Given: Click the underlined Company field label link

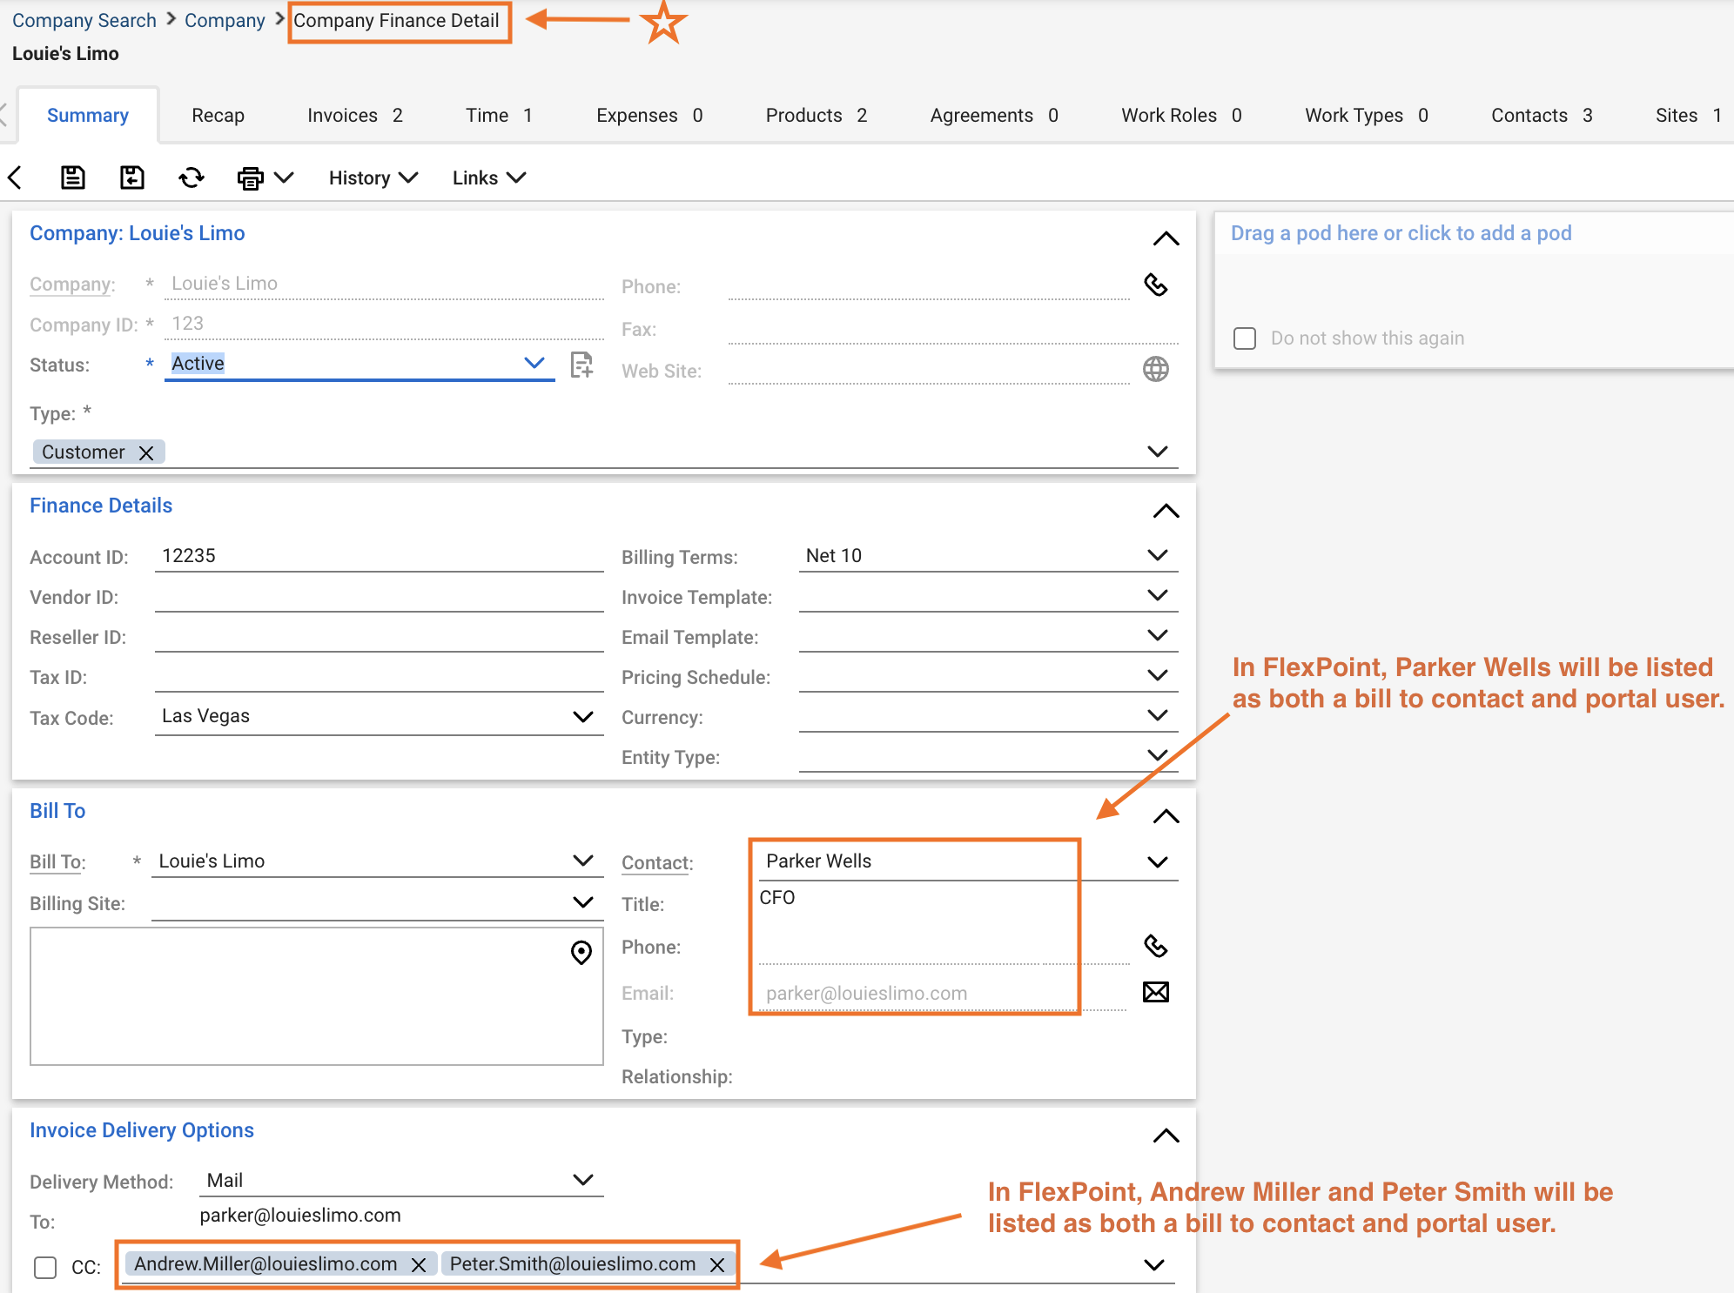Looking at the screenshot, I should pyautogui.click(x=72, y=285).
